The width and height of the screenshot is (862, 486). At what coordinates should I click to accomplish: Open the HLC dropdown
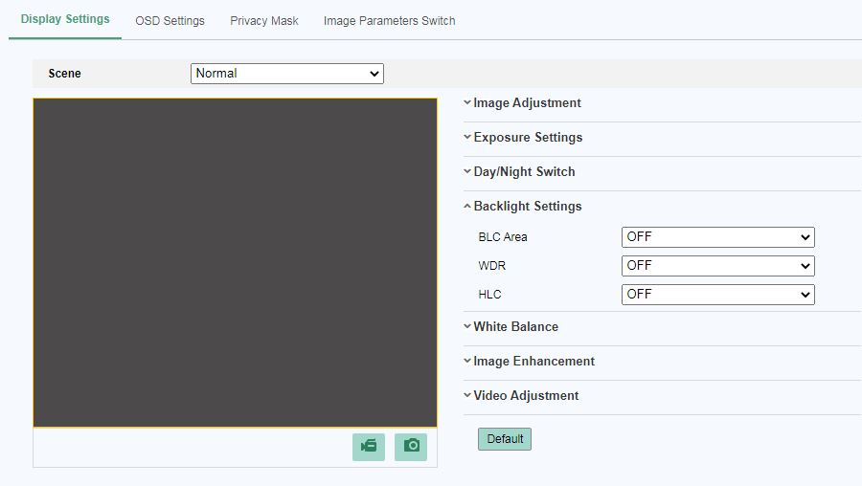[717, 295]
